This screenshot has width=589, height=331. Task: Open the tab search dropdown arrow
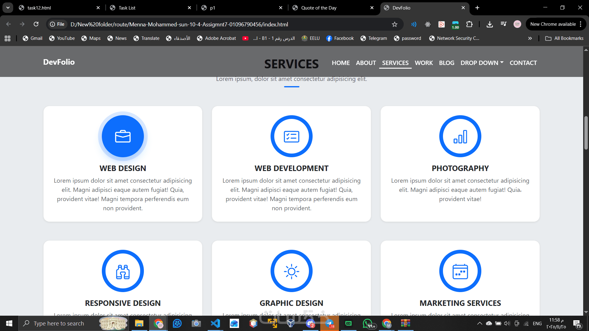(8, 8)
